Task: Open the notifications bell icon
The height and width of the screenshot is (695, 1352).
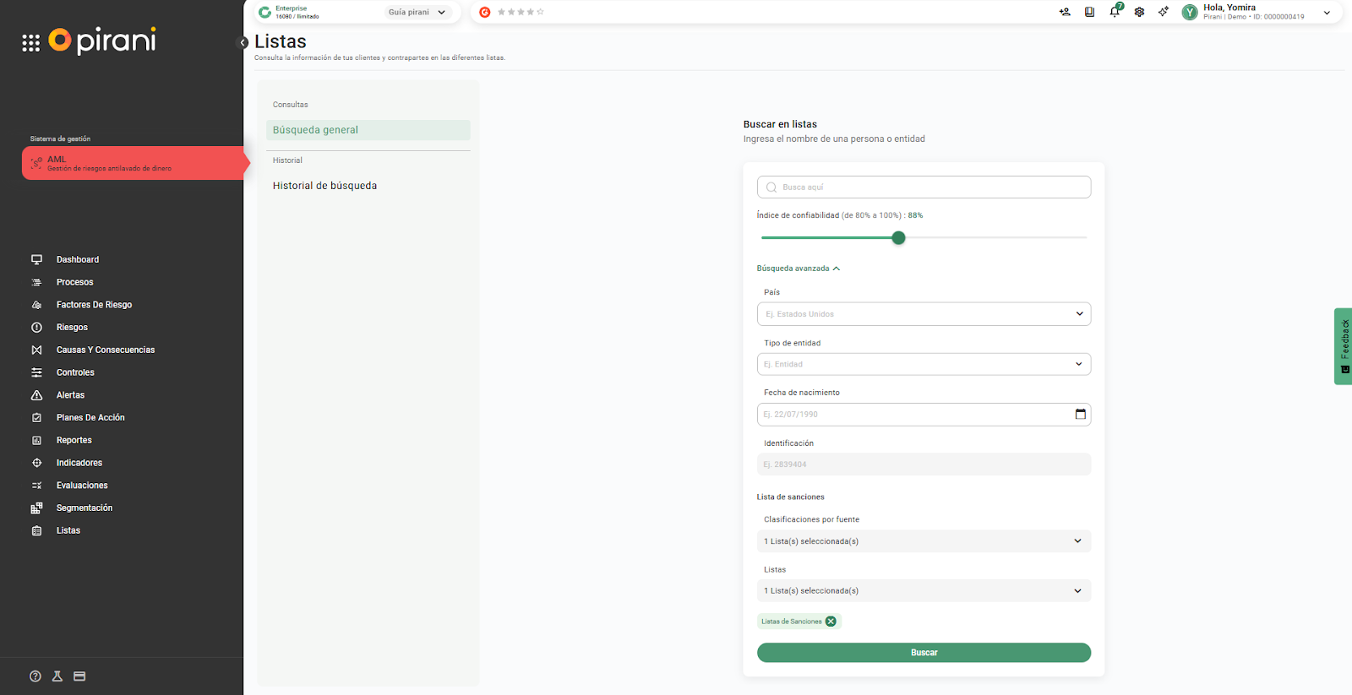Action: tap(1115, 12)
